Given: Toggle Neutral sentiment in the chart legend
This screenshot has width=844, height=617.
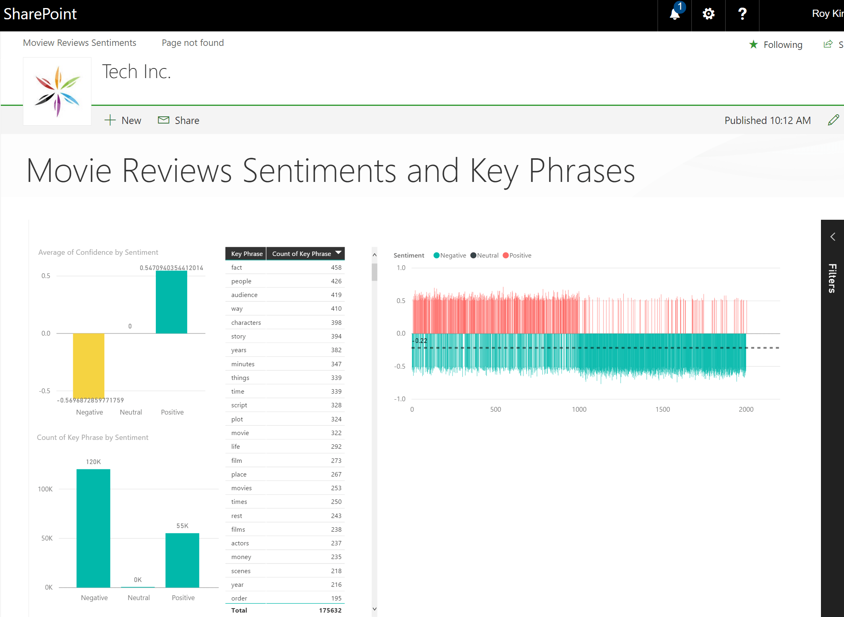Looking at the screenshot, I should tap(484, 255).
